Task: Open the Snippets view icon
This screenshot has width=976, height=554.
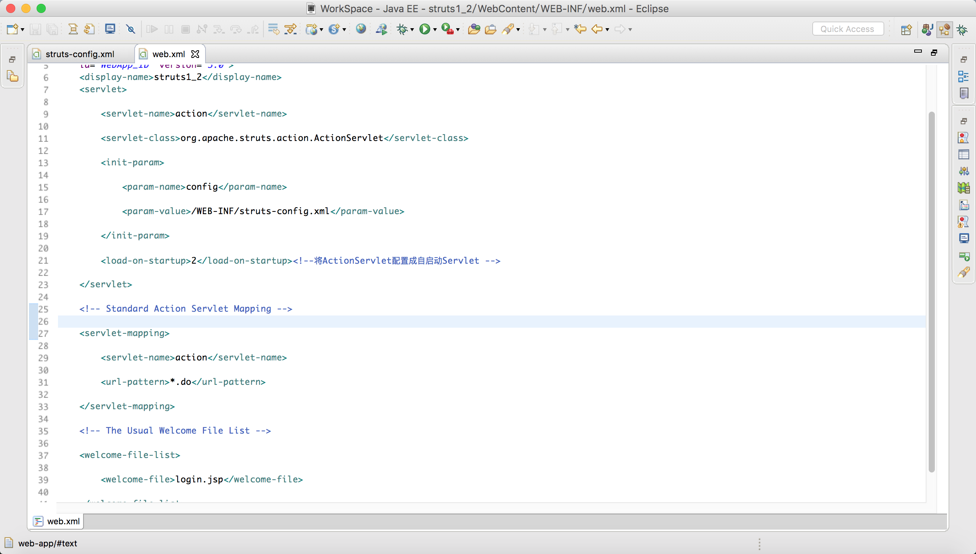Action: click(x=963, y=205)
